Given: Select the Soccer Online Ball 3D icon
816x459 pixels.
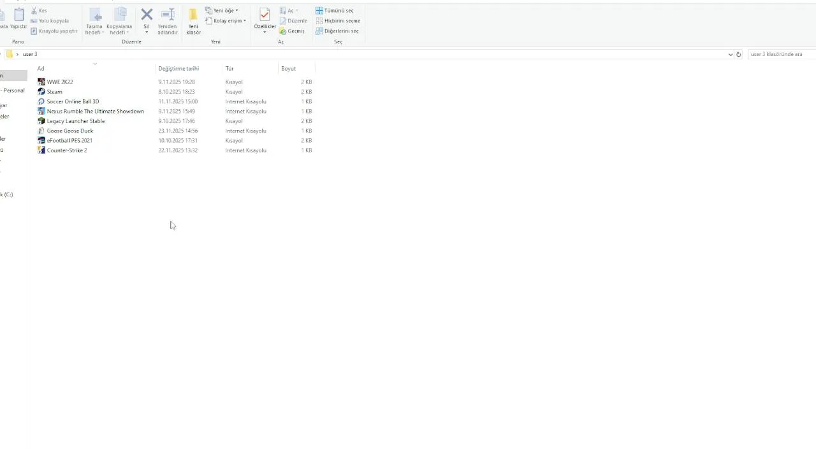Looking at the screenshot, I should click(41, 101).
